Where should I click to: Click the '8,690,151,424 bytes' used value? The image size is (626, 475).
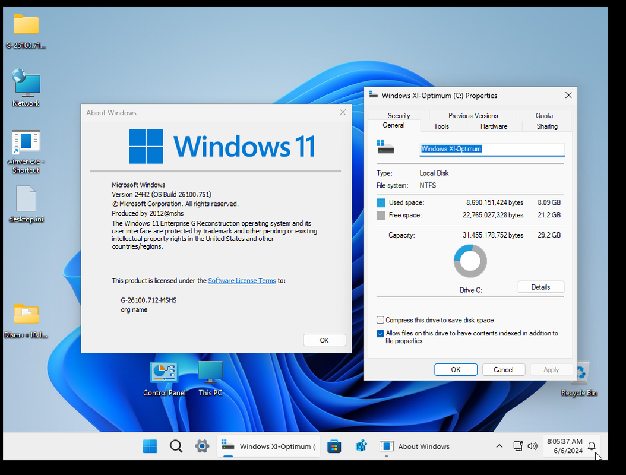[x=495, y=202]
